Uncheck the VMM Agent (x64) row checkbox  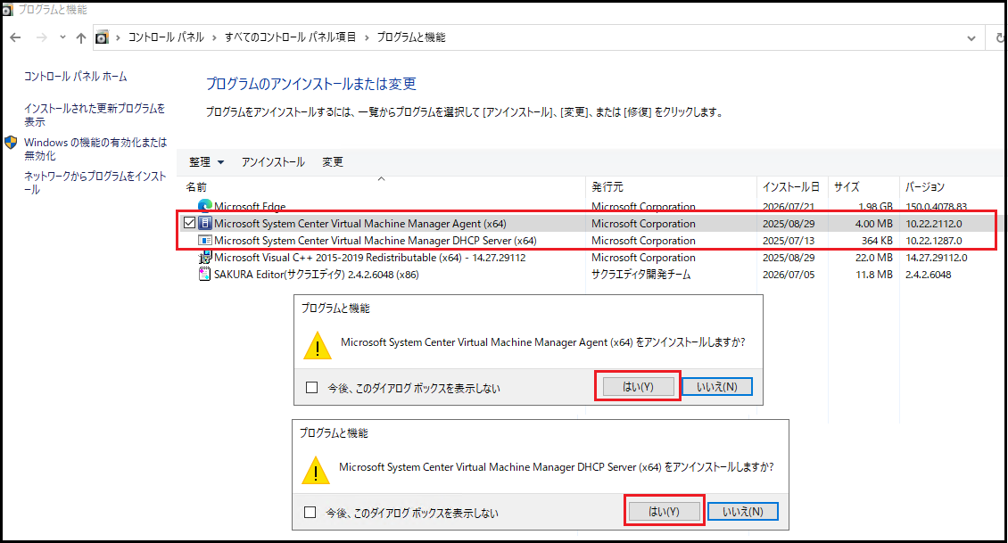coord(190,223)
